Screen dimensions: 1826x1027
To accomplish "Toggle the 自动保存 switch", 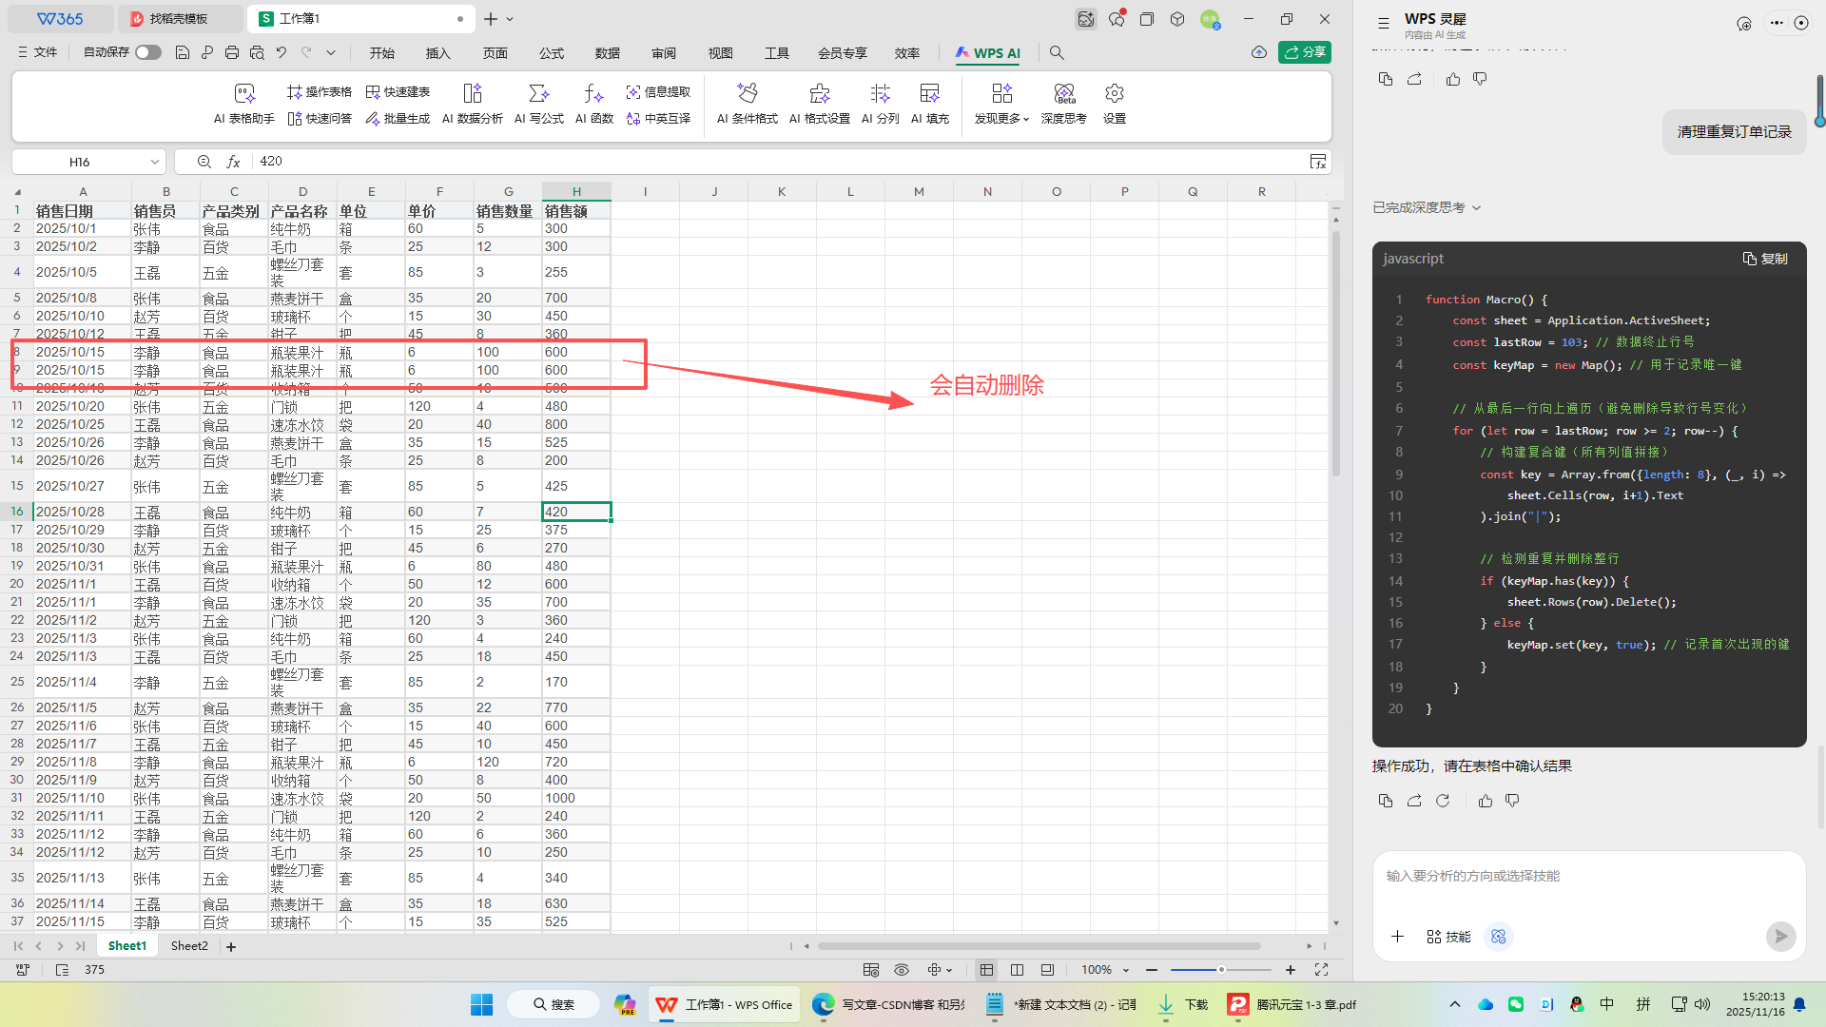I will (x=147, y=52).
